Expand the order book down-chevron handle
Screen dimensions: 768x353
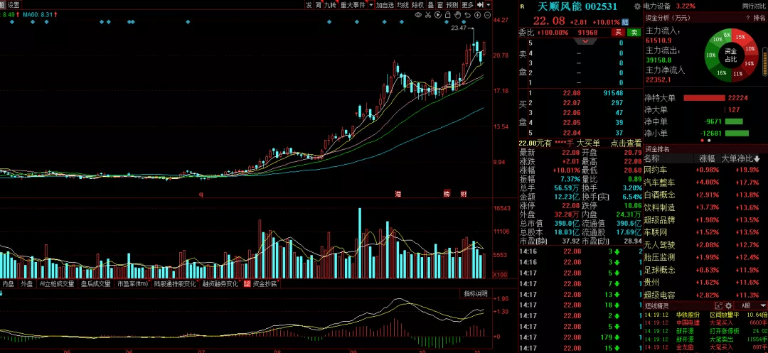coord(584,42)
